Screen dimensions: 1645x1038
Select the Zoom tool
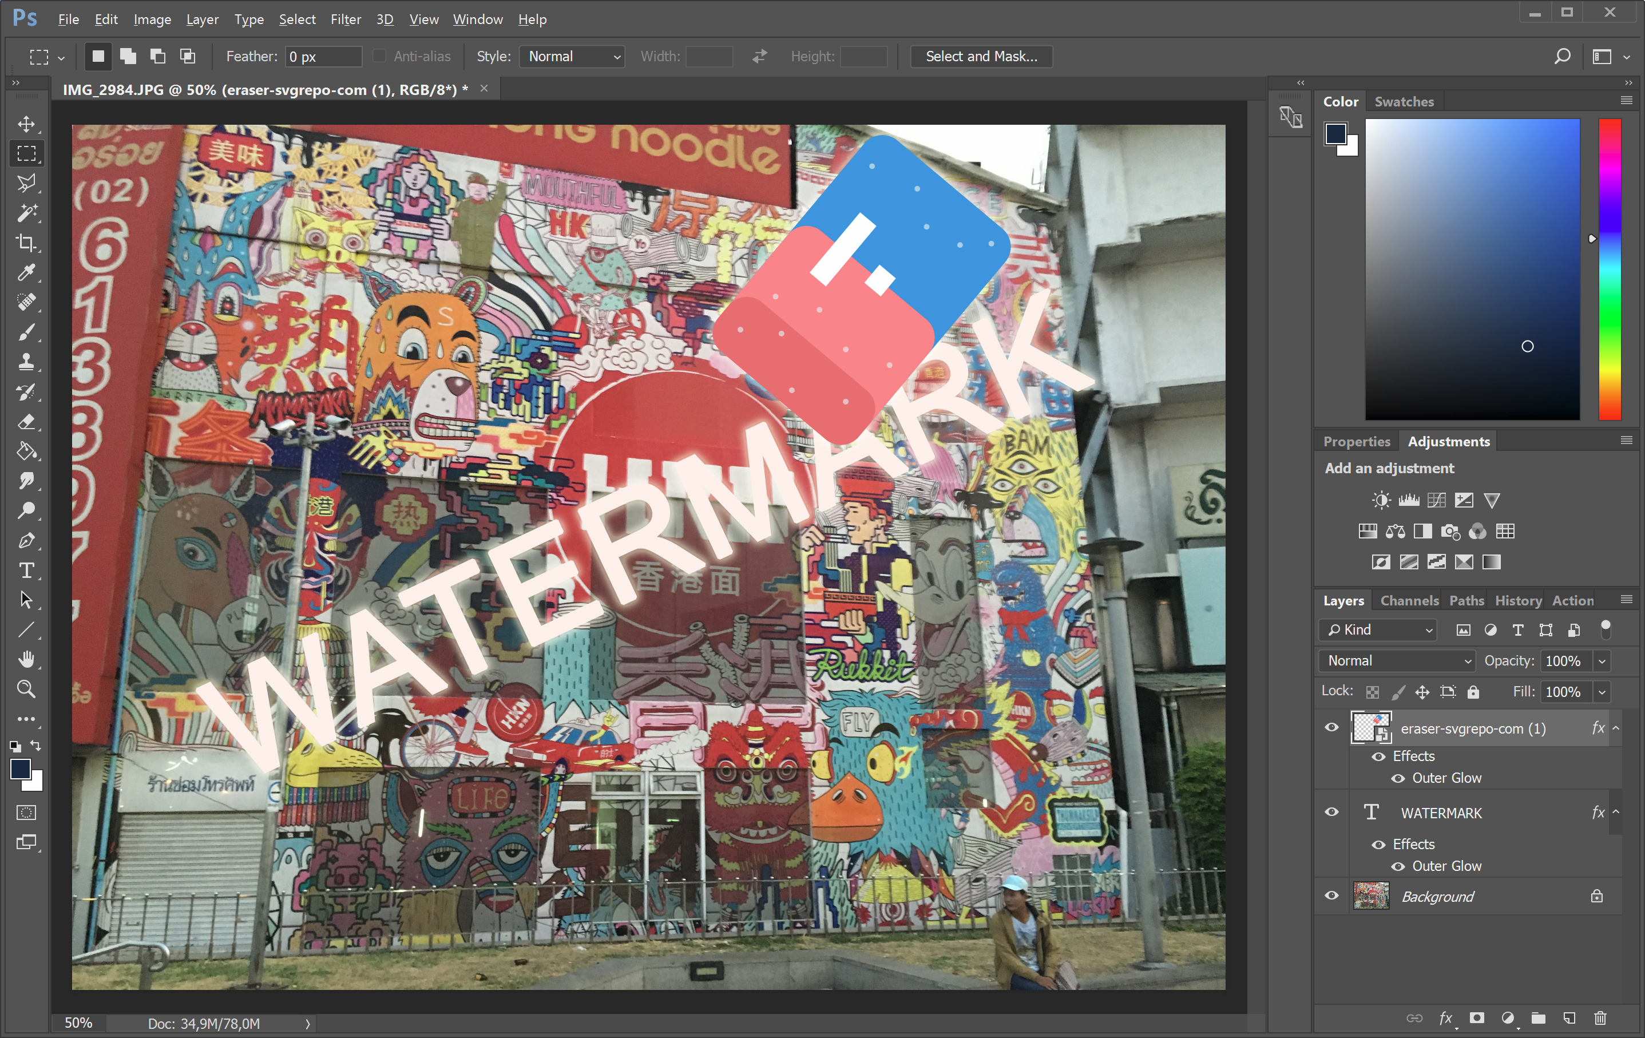[x=27, y=689]
